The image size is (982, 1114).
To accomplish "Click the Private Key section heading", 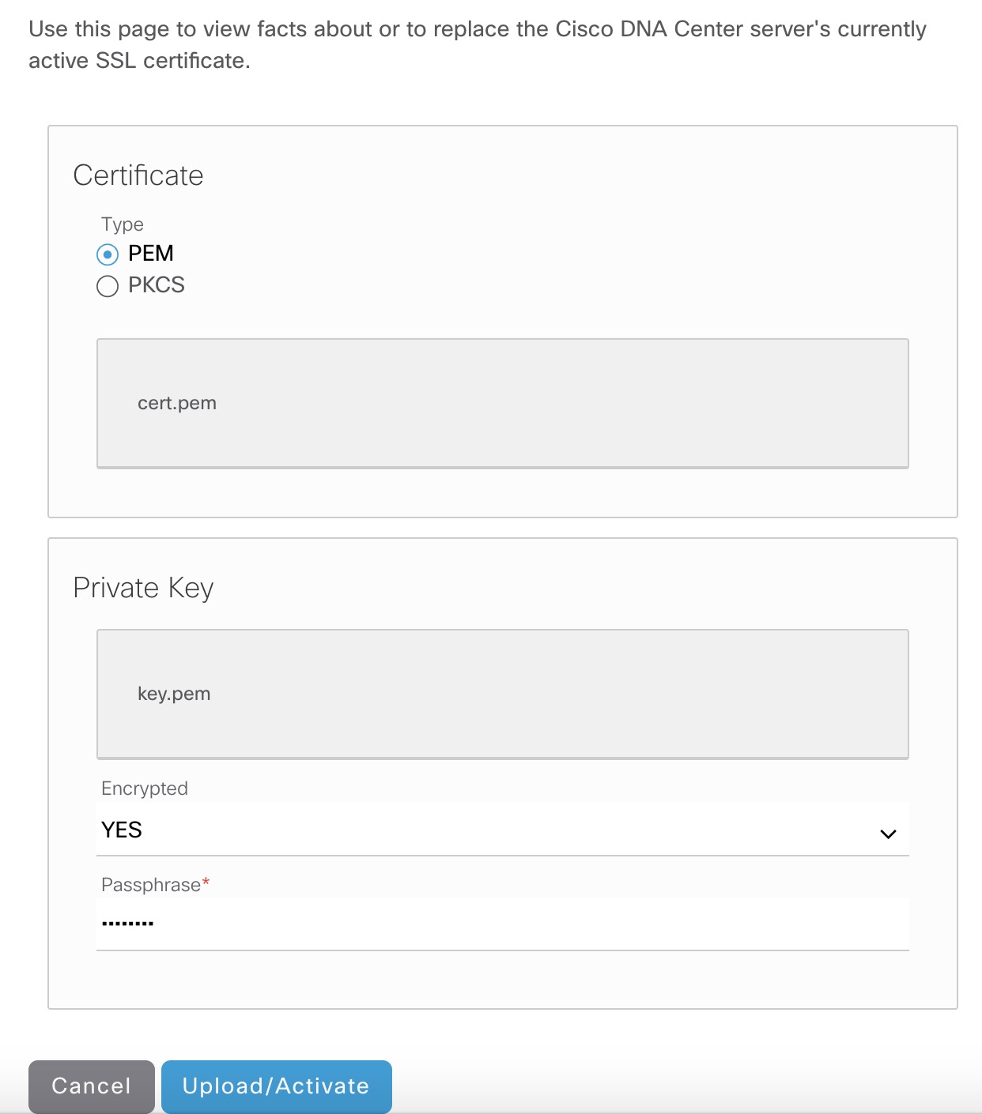I will coord(143,589).
